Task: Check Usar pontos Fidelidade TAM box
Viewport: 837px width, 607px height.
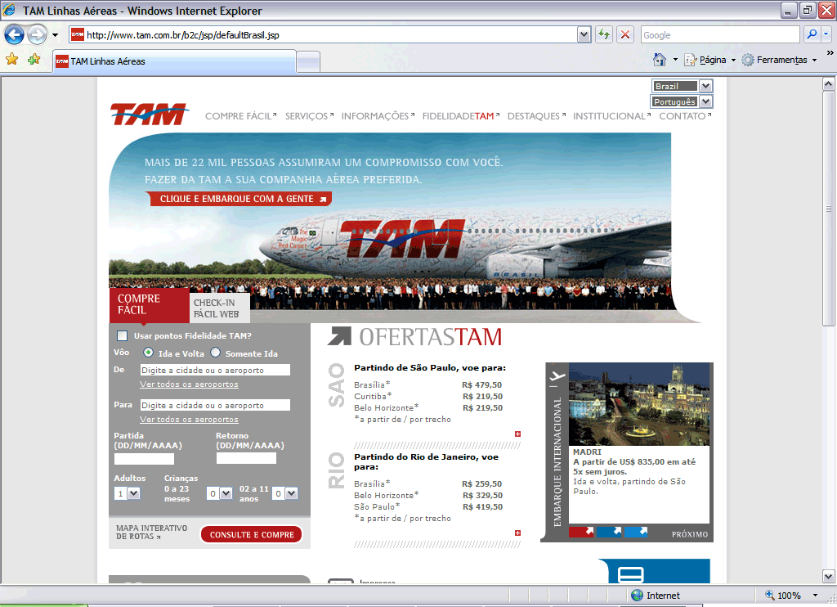Action: [x=123, y=335]
